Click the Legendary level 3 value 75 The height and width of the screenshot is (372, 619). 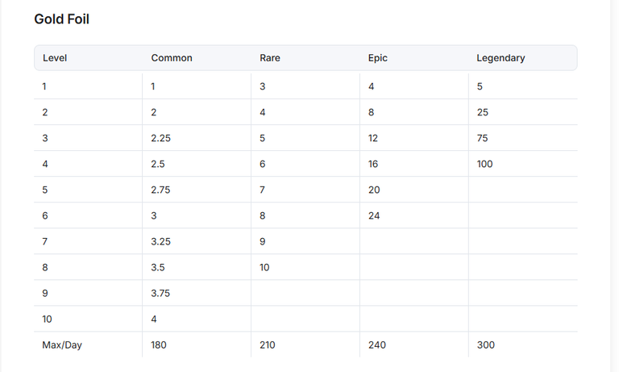[x=483, y=138]
